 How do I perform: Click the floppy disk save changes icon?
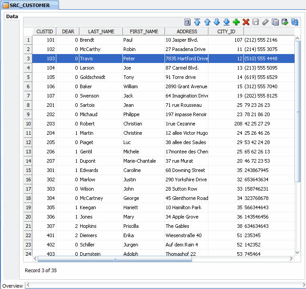255,22
